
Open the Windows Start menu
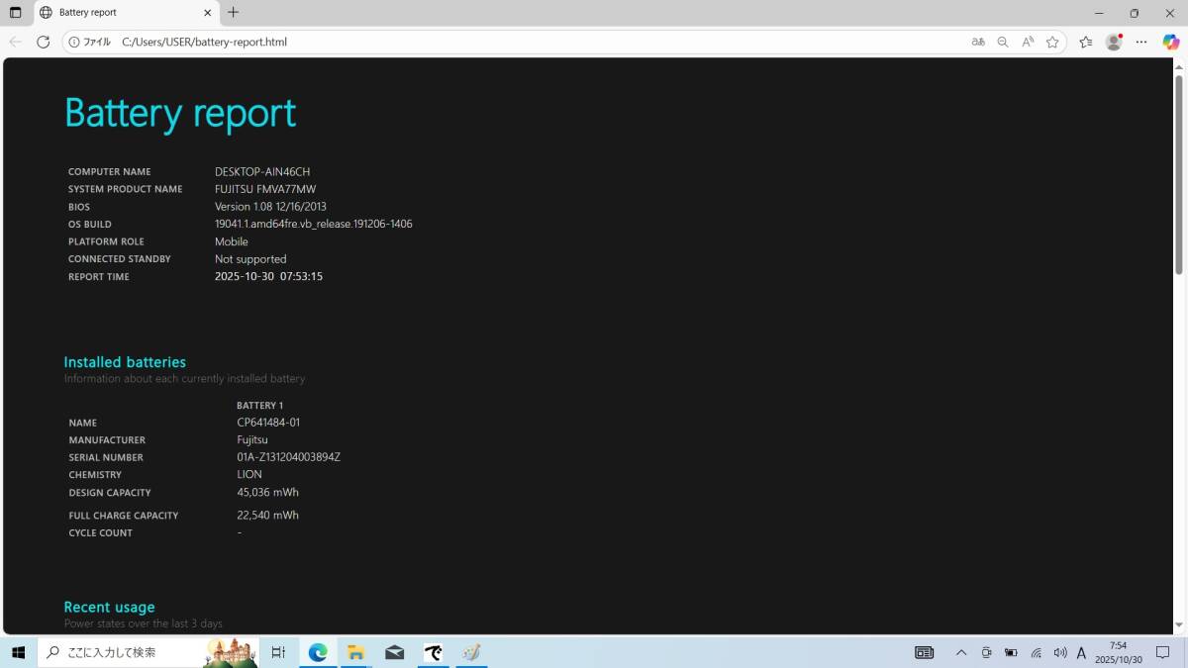pyautogui.click(x=18, y=652)
